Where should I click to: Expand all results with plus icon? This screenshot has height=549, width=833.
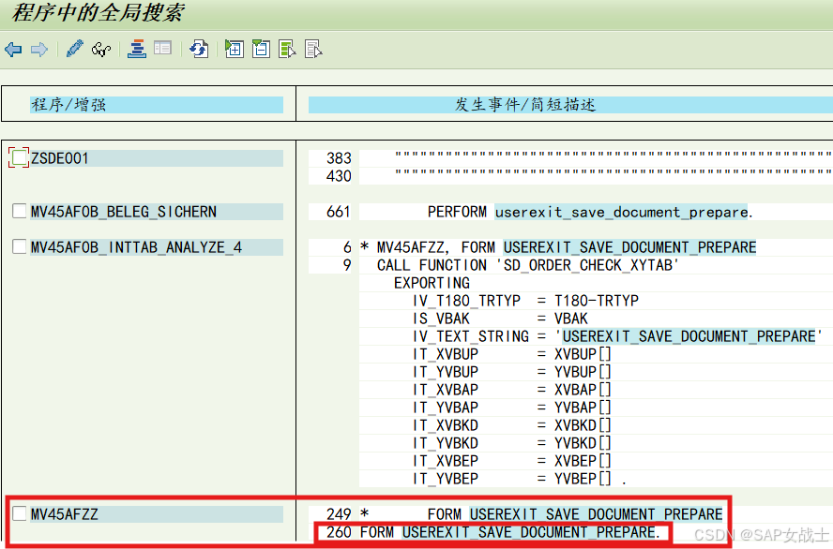tap(234, 49)
